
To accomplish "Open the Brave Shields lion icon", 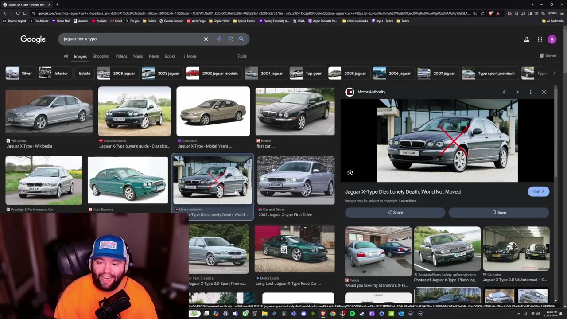I will (492, 13).
